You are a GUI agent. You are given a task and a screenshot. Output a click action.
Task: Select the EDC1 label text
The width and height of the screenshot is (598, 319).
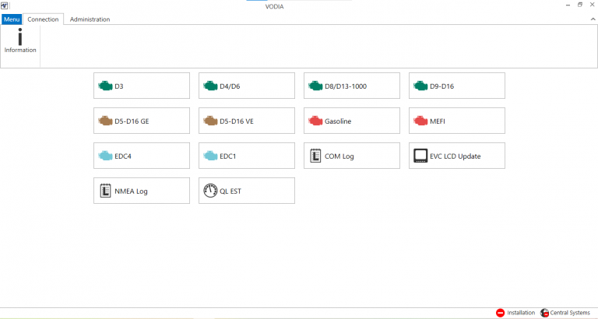point(228,156)
